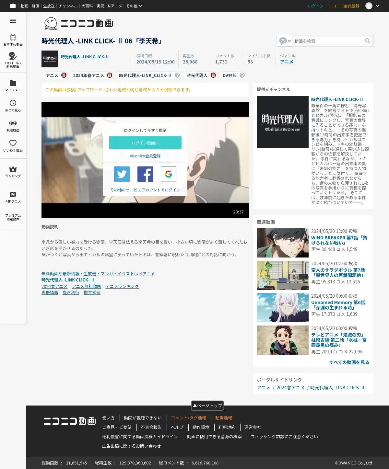The image size is (389, 469).
Task: Open おすすめ動画 recommended videos icon
Action: click(x=13, y=38)
